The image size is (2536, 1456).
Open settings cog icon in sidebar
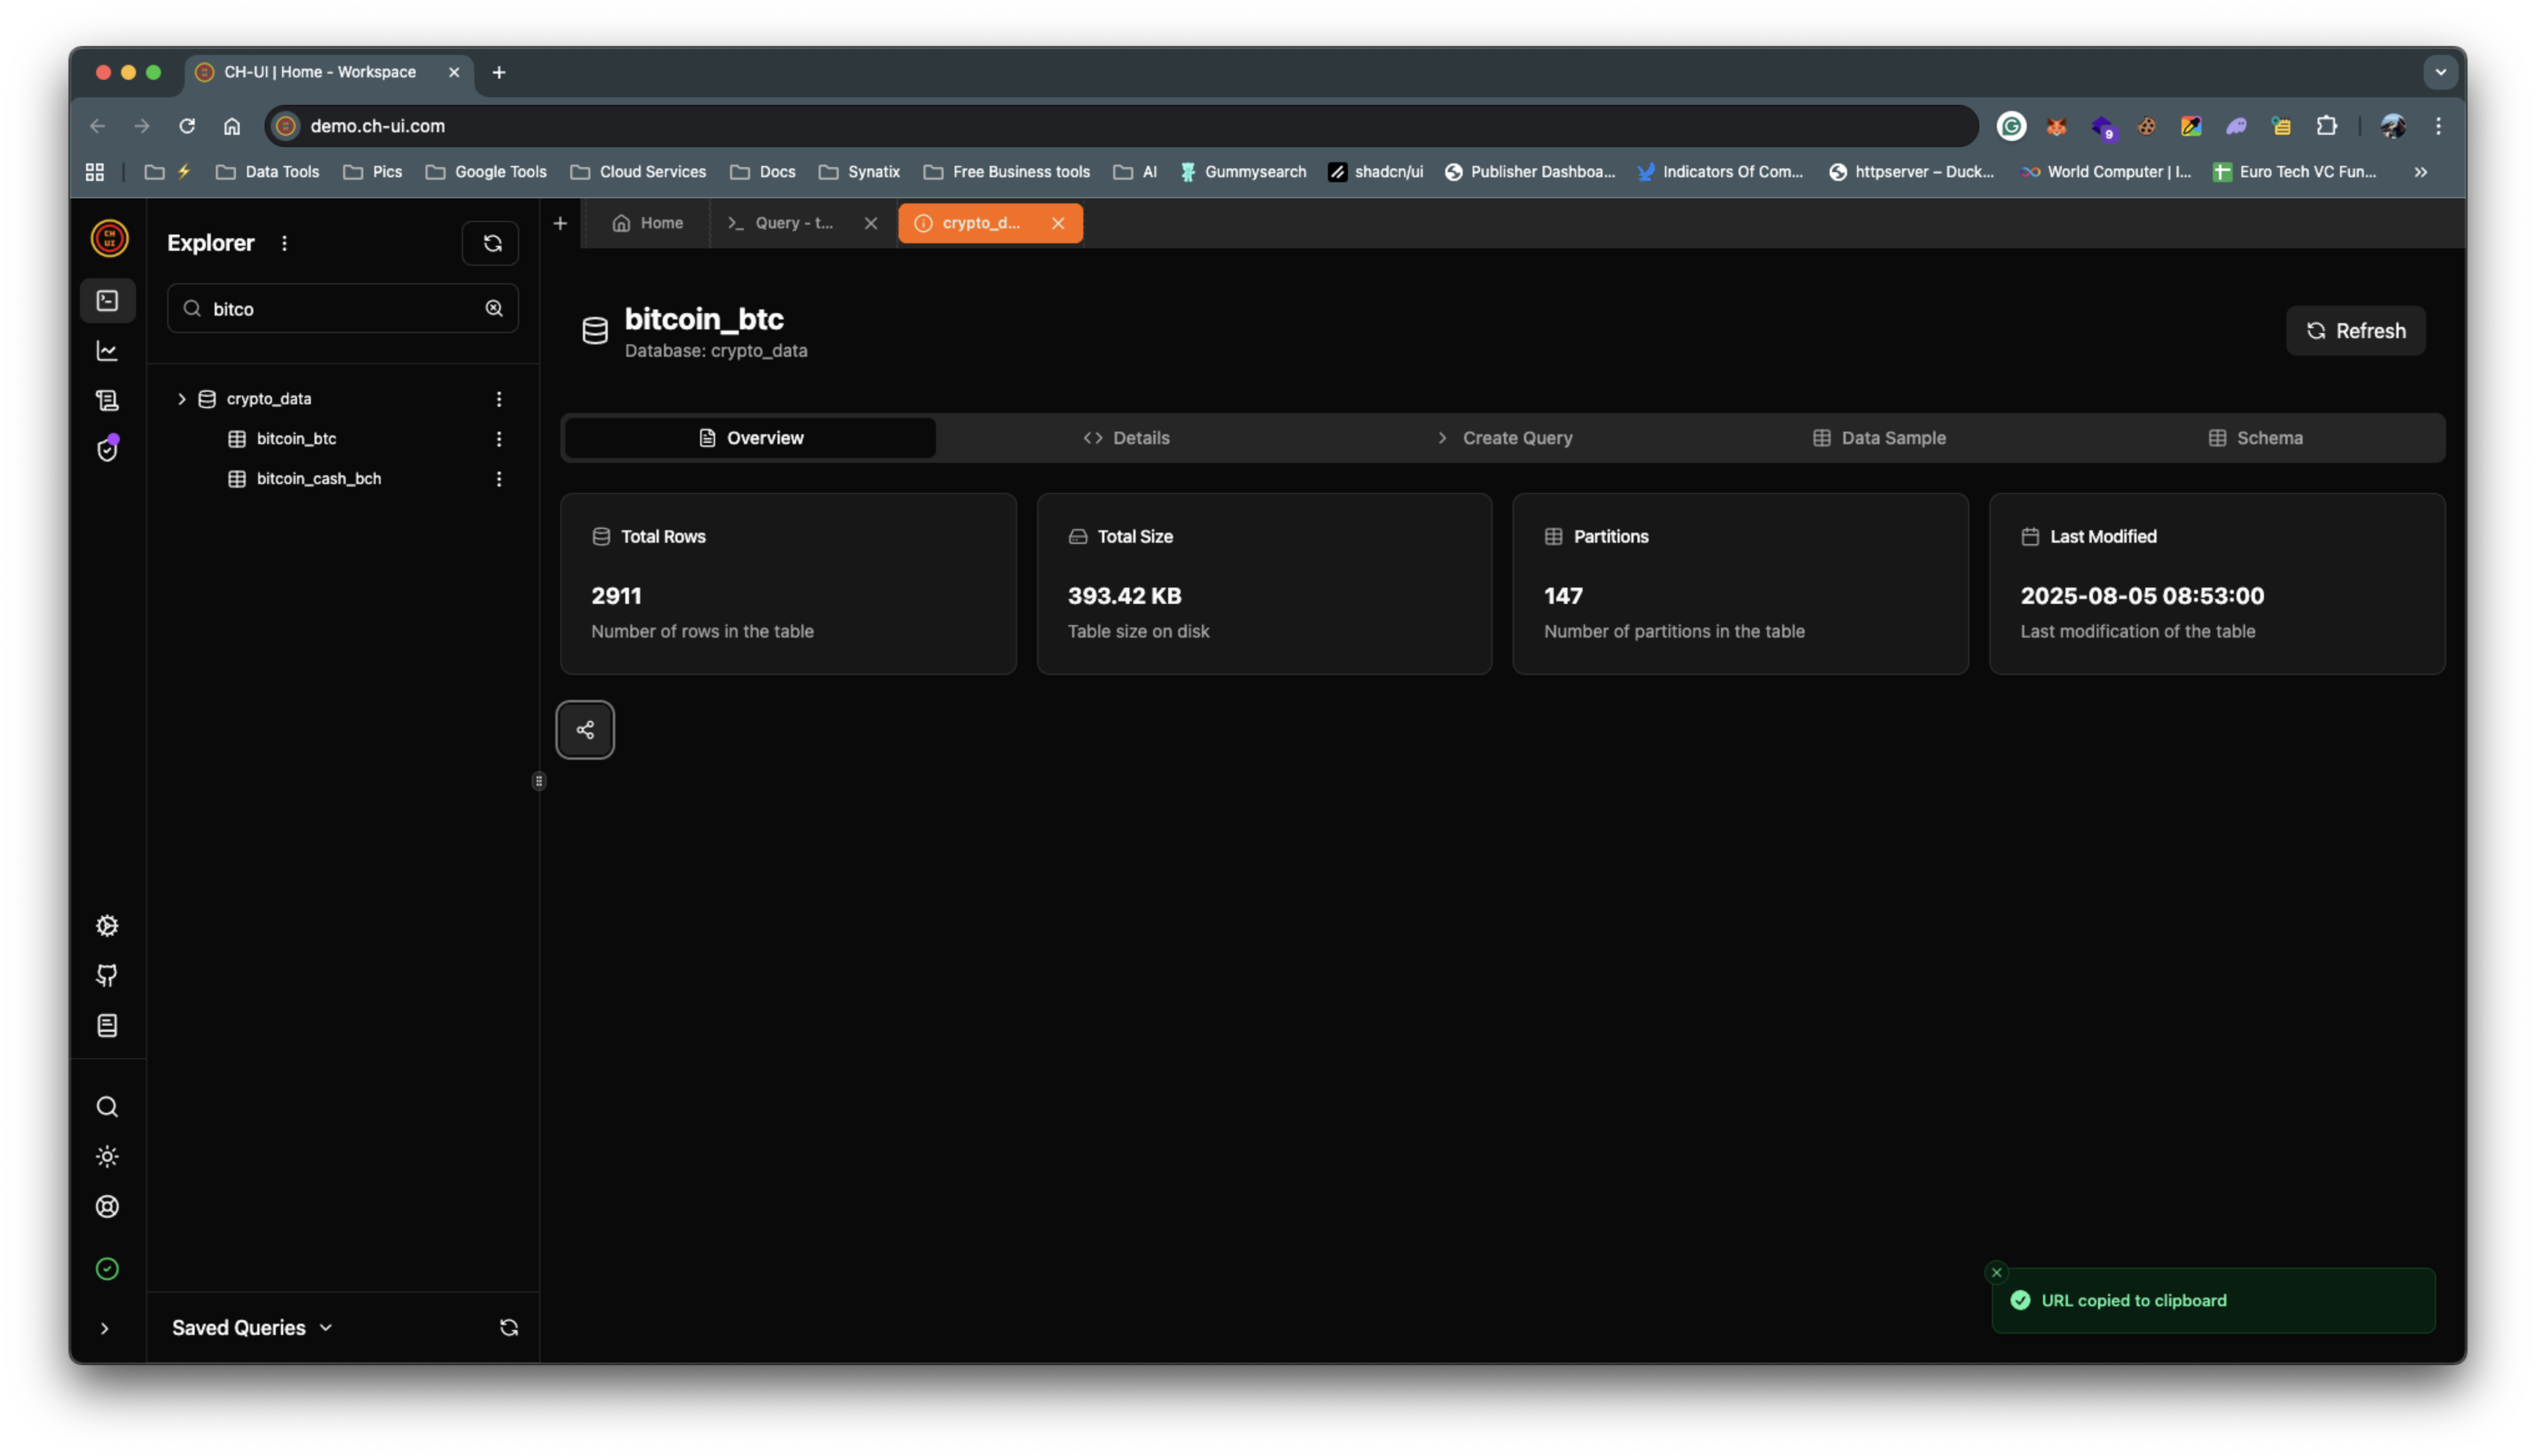pyautogui.click(x=107, y=926)
